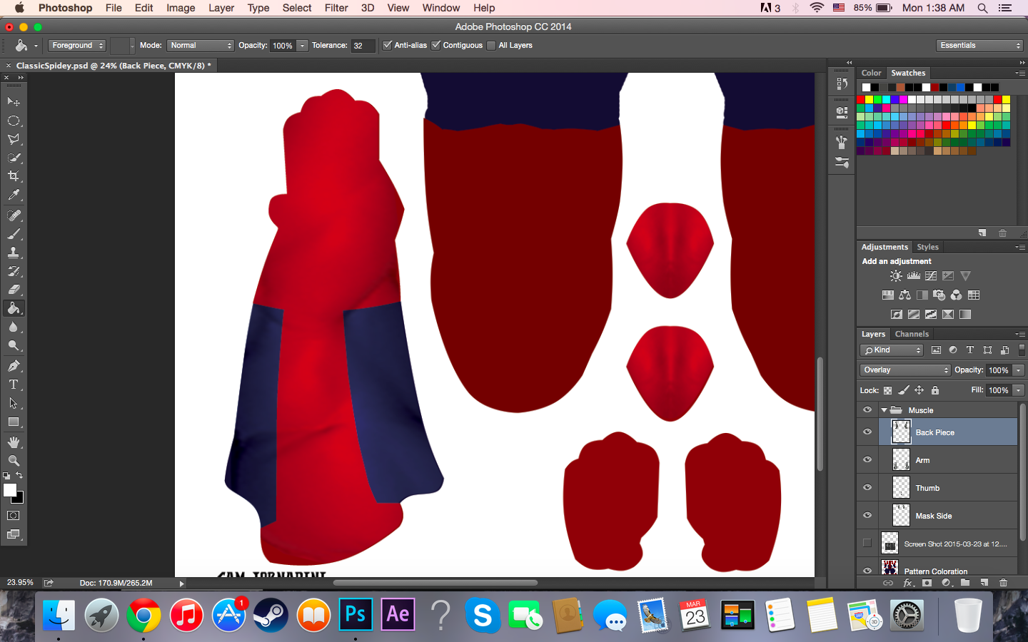The height and width of the screenshot is (642, 1028).
Task: Open the layer Opacity dropdown arrow
Action: 1019,370
